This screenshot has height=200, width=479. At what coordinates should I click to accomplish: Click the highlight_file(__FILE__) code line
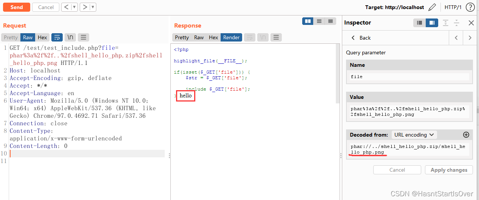(210, 61)
